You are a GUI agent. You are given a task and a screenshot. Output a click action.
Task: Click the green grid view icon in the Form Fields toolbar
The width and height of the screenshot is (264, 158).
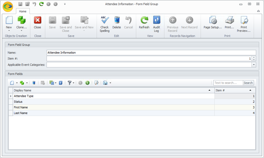point(52,83)
